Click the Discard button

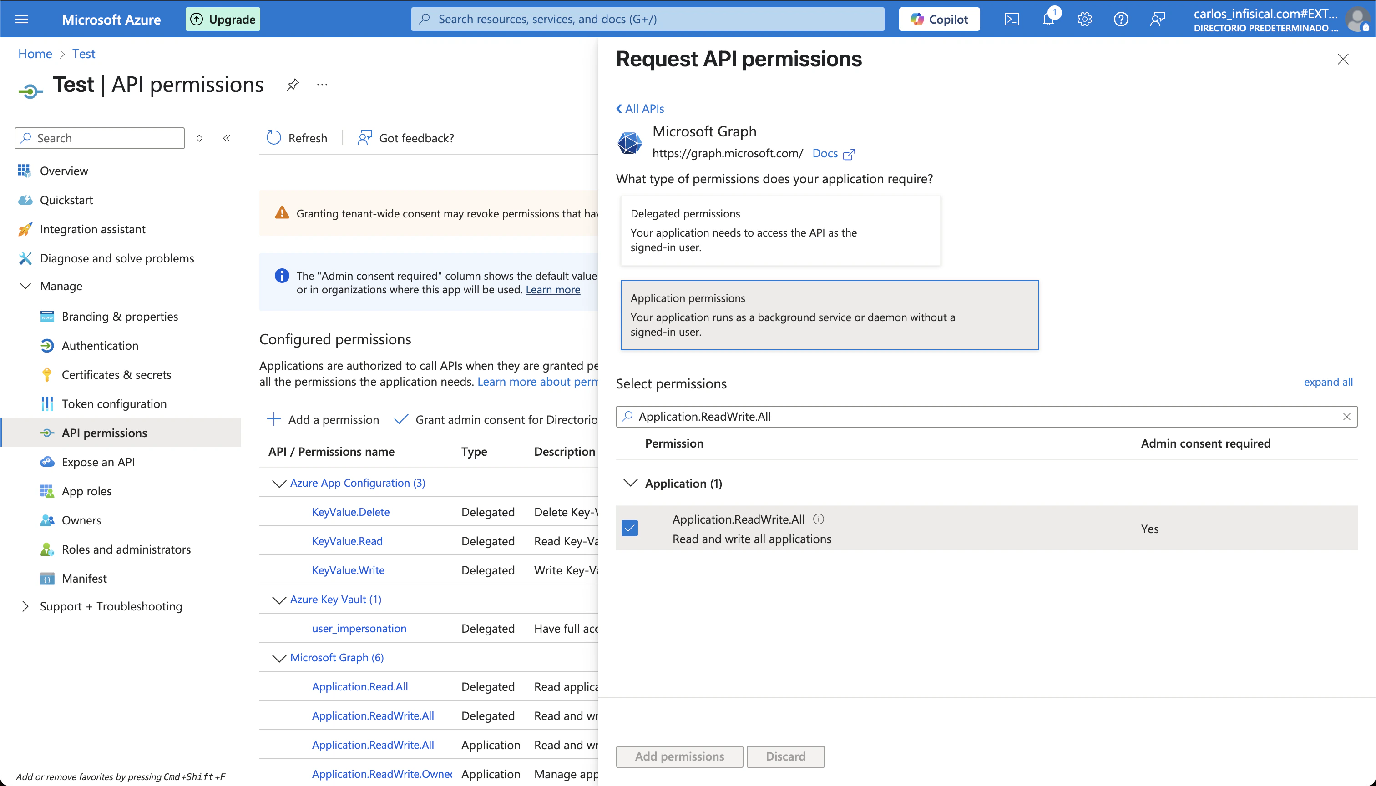pos(785,756)
